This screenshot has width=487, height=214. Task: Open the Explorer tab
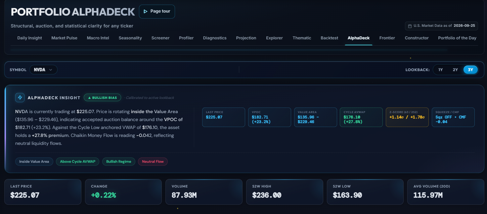274,38
